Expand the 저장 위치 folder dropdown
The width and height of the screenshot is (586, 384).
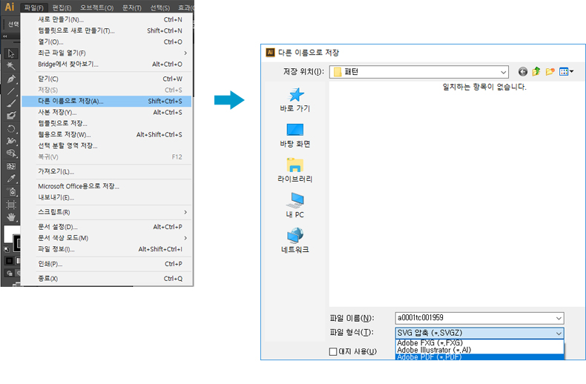[503, 72]
